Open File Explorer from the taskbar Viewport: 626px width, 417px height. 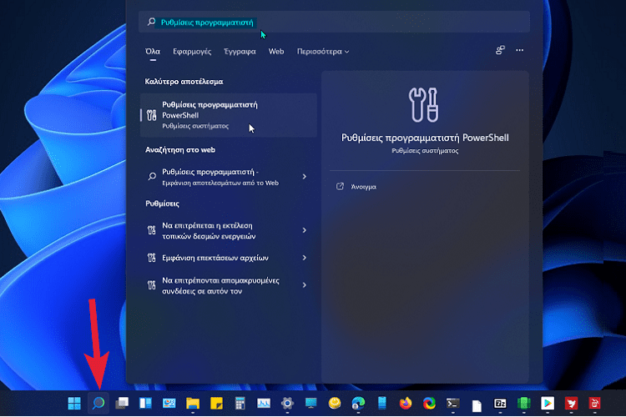tap(193, 404)
